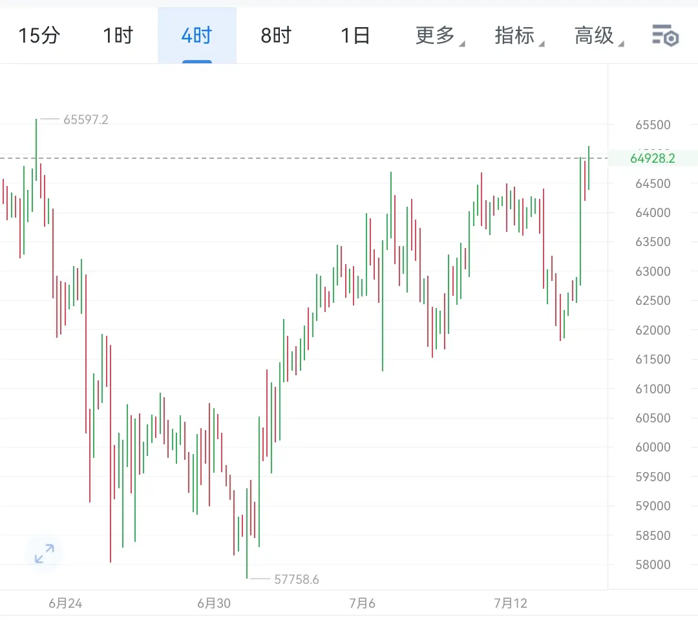Click the 57758.6 low price marker
The width and height of the screenshot is (698, 620).
[x=297, y=579]
